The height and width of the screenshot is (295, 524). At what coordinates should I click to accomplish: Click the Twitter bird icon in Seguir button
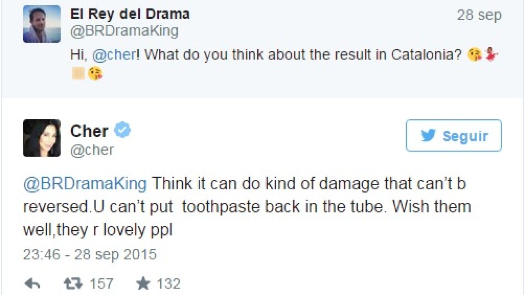tap(428, 136)
